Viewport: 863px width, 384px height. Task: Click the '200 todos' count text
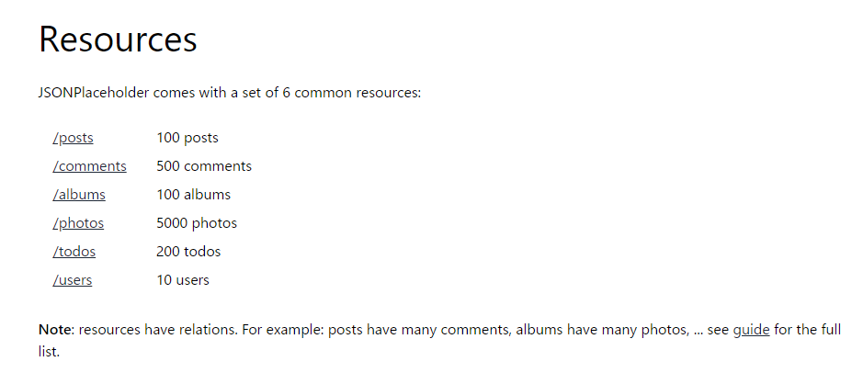(188, 252)
